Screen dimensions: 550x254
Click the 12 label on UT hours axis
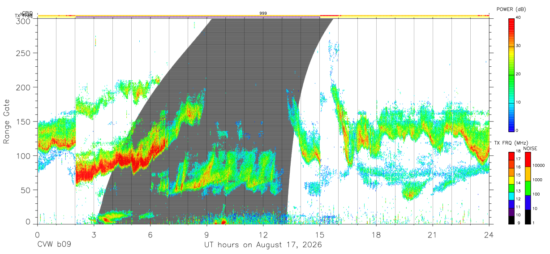pos(263,234)
